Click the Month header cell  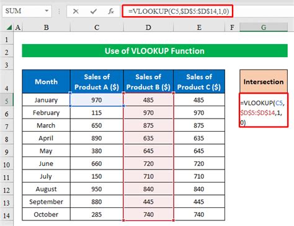[x=46, y=81]
